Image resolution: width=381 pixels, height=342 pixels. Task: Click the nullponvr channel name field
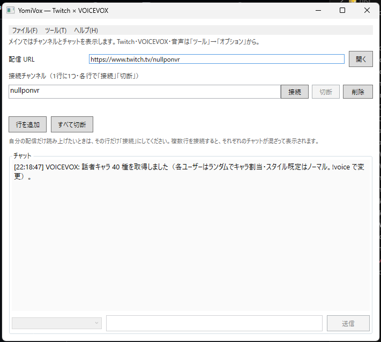coord(145,92)
